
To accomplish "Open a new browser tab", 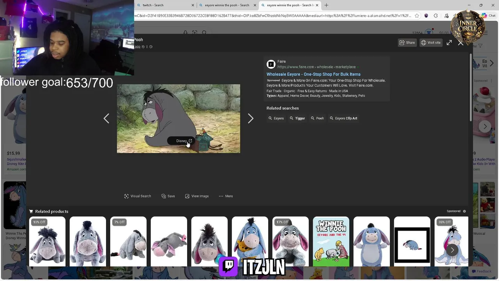I will [326, 5].
